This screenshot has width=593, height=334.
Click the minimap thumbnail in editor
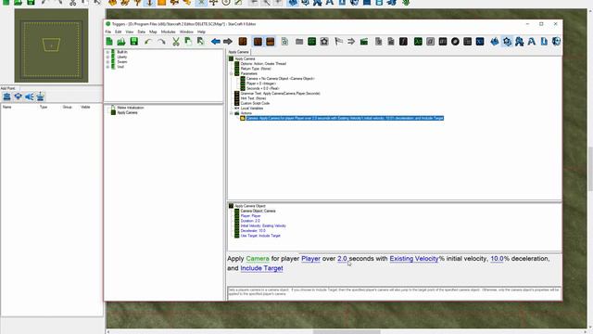[52, 45]
